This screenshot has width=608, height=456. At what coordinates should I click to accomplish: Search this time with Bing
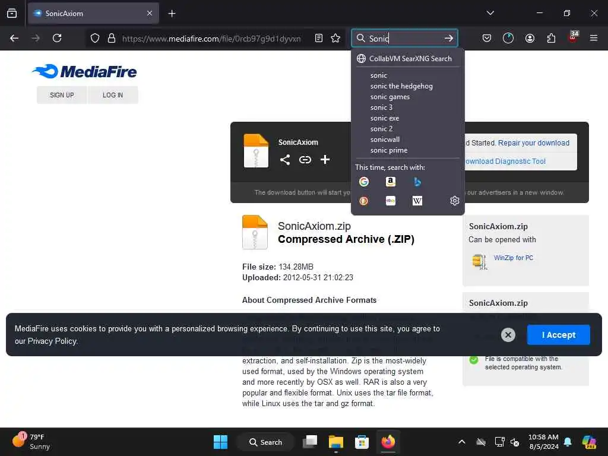[x=417, y=182]
